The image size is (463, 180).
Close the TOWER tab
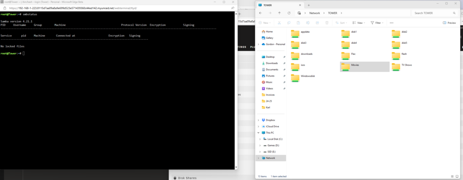(x=300, y=5)
